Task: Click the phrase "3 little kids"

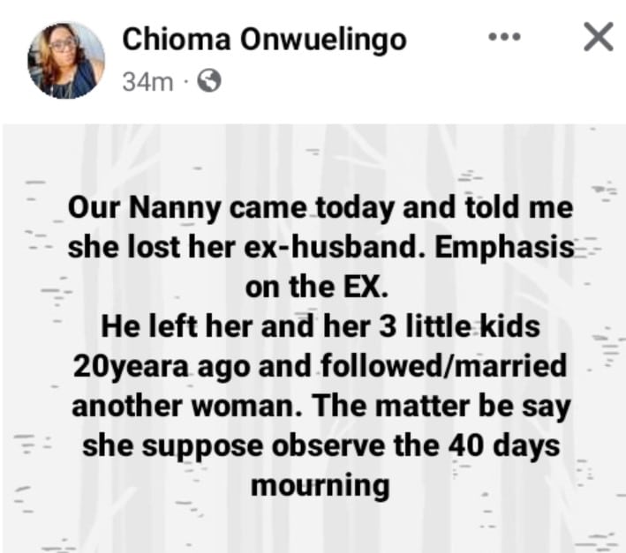Action: [x=465, y=328]
